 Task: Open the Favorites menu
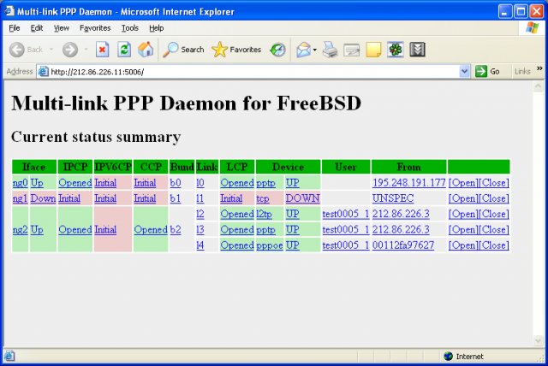95,28
